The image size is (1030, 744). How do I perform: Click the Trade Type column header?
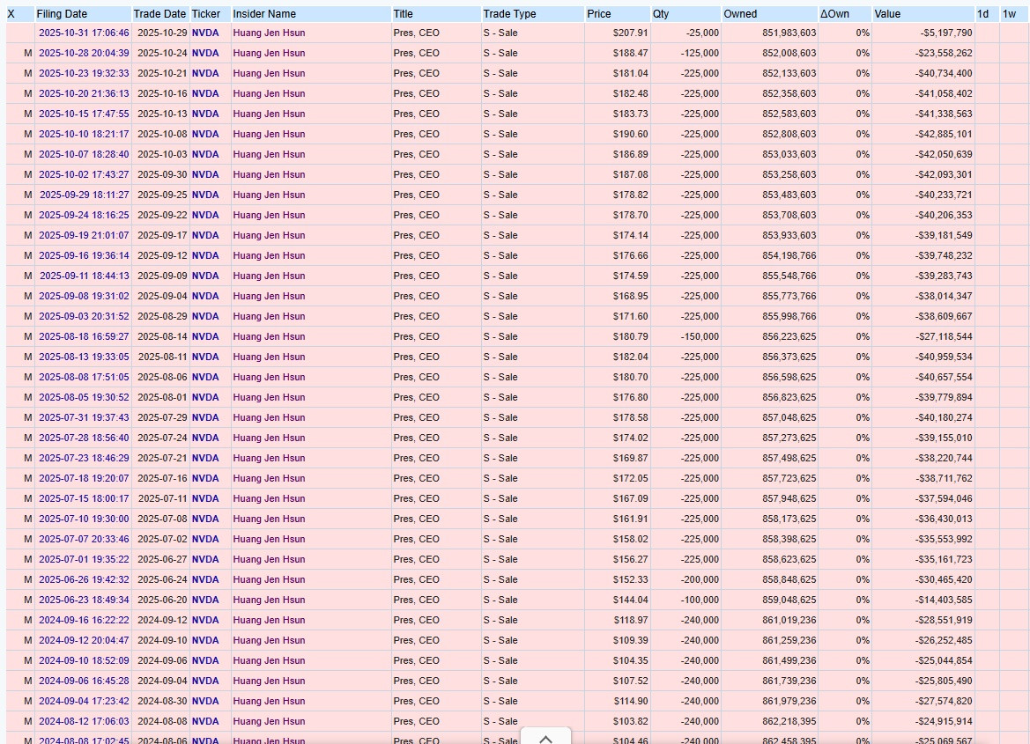509,14
